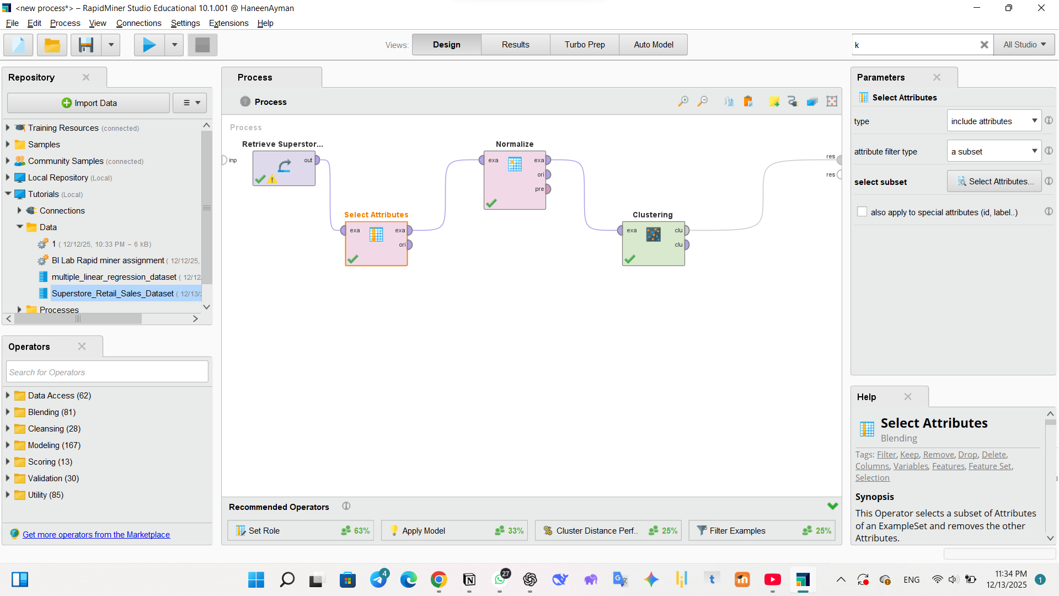The height and width of the screenshot is (596, 1059).
Task: Open the repository options menu button
Action: click(x=190, y=103)
